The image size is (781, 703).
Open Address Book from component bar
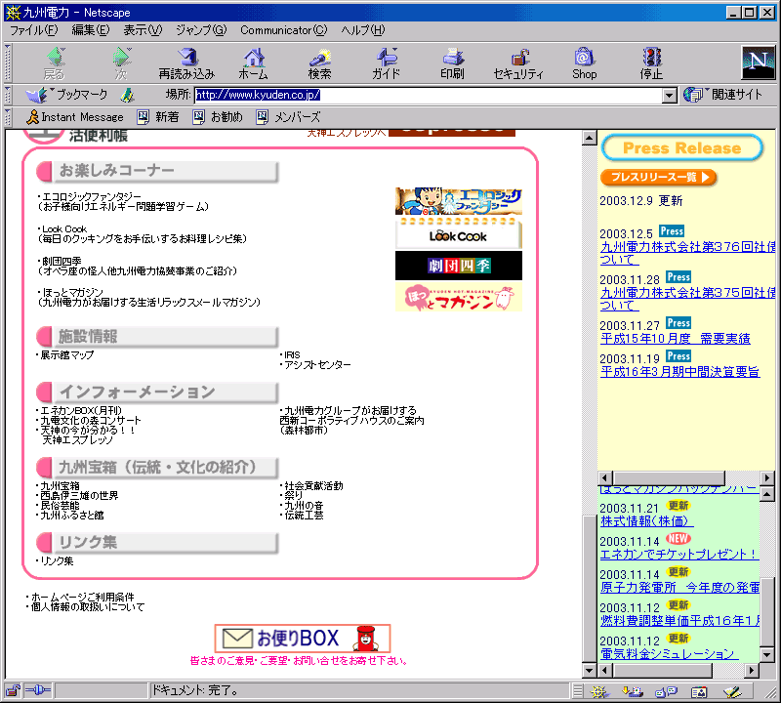tap(699, 691)
